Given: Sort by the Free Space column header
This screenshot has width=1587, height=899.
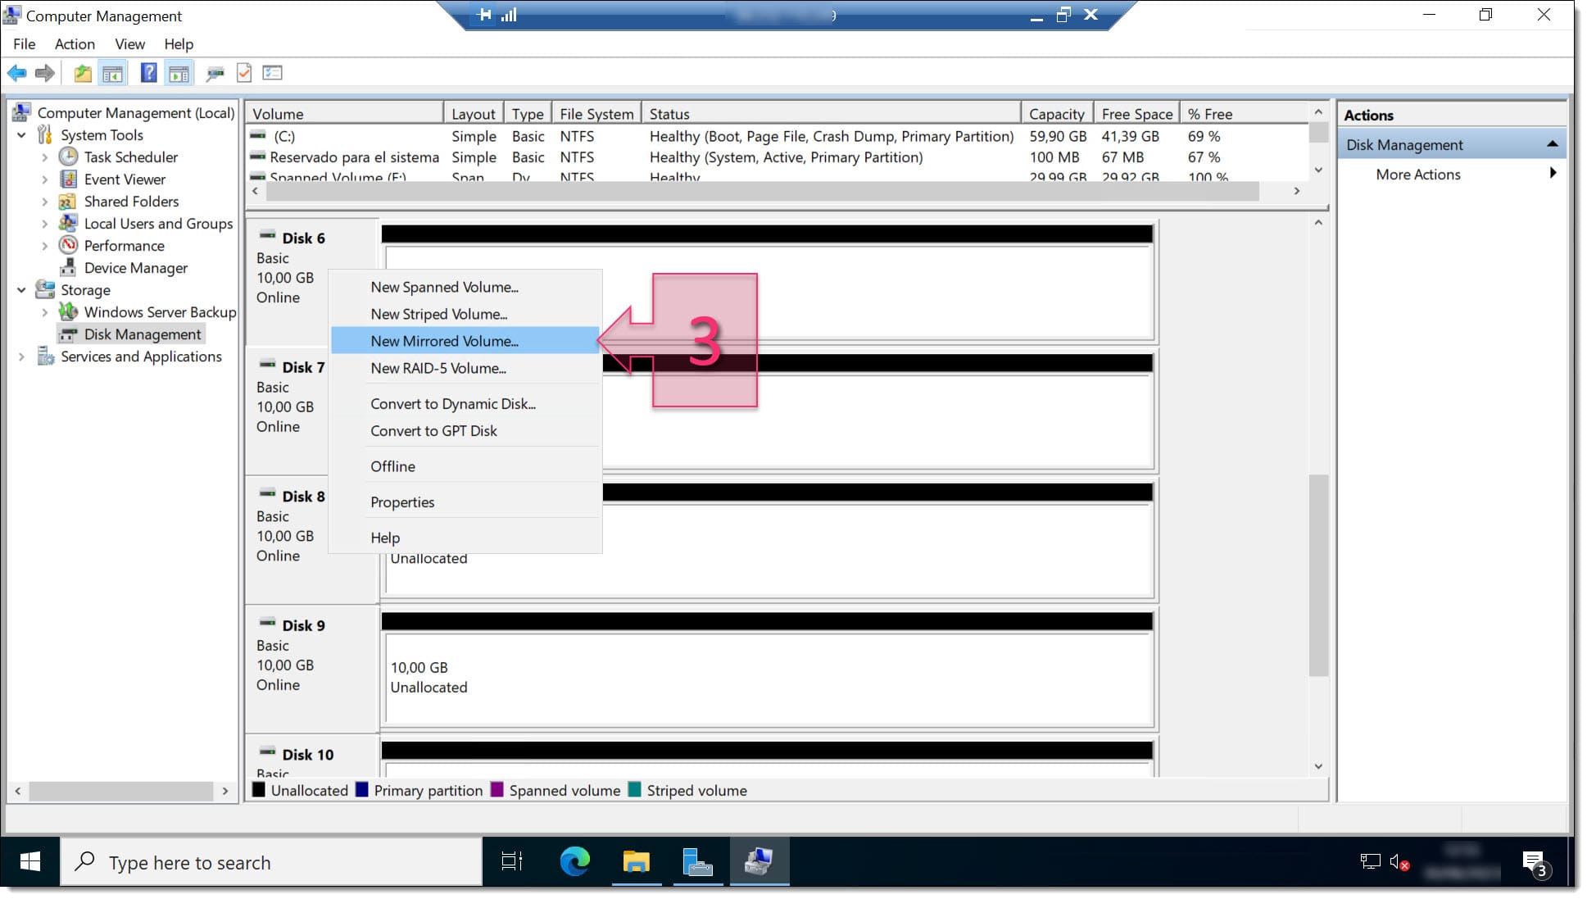Looking at the screenshot, I should click(x=1136, y=114).
